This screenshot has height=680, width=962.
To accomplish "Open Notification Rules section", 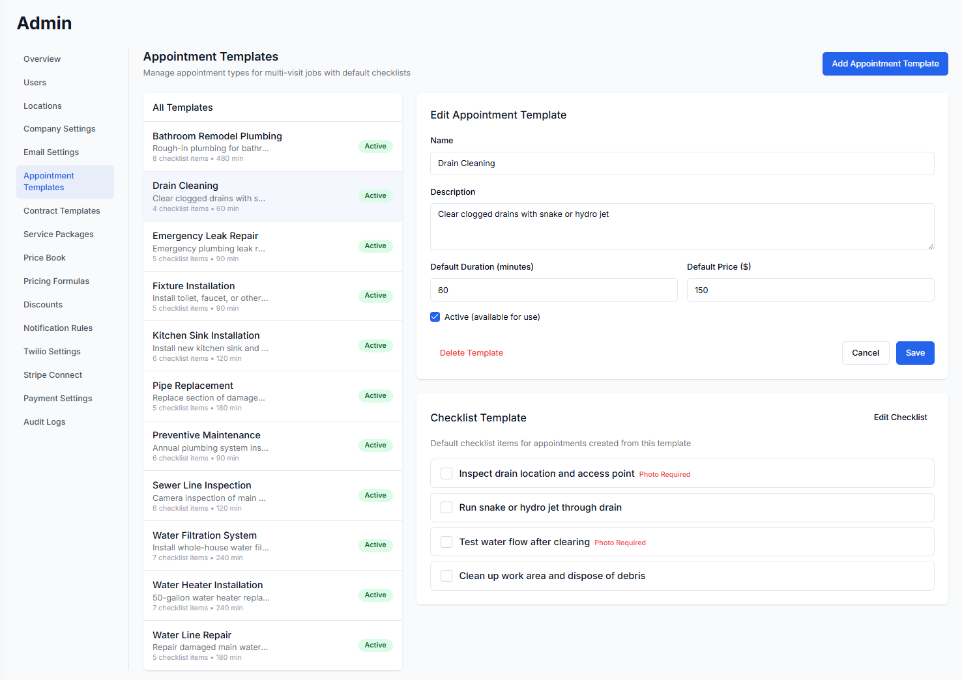I will [65, 328].
